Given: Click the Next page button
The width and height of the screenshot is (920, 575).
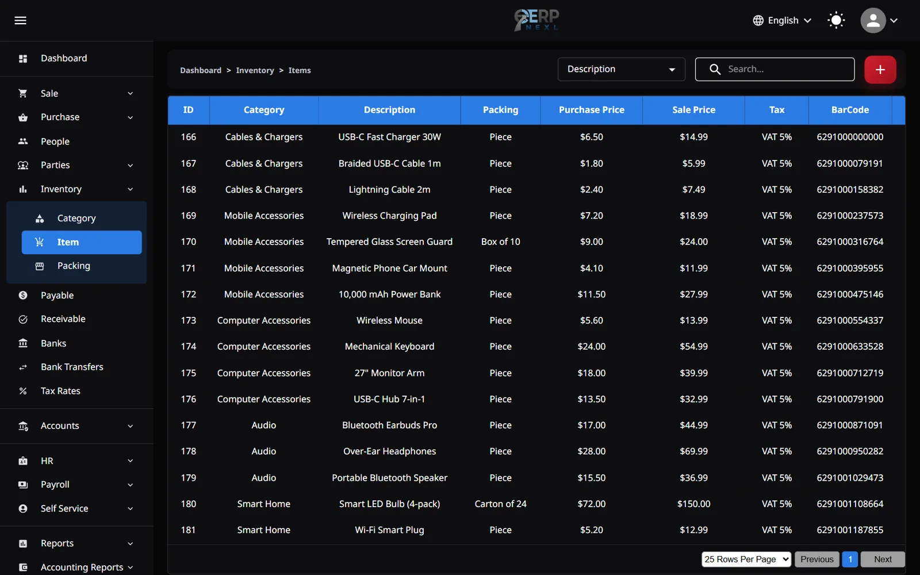Looking at the screenshot, I should [883, 559].
